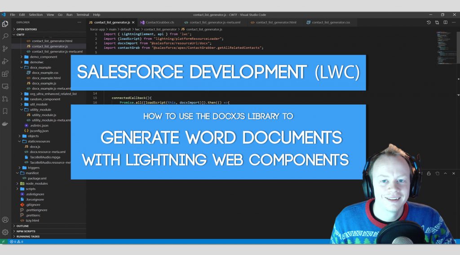Open the Manage gear icon
The height and width of the screenshot is (255, 460).
(x=5, y=232)
